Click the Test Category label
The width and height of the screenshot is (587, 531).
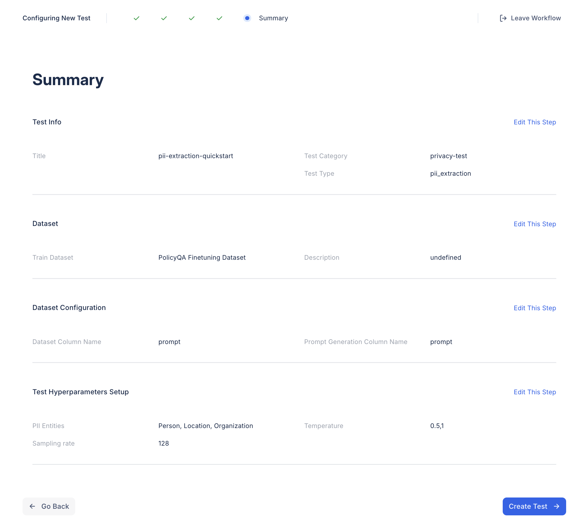click(326, 156)
